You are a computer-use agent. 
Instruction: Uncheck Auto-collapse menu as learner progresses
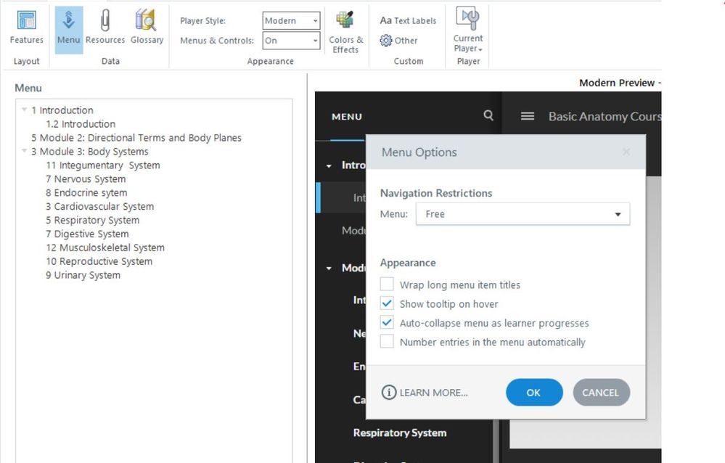pos(387,322)
